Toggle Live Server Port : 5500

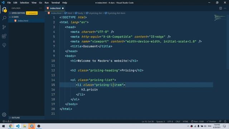(x=197, y=121)
